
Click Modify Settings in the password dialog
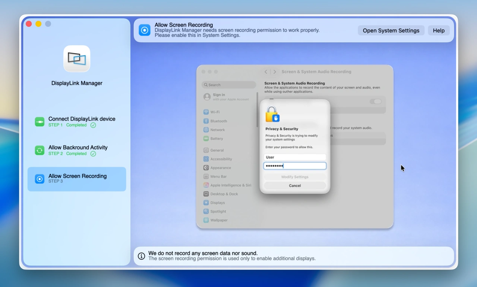(x=295, y=177)
